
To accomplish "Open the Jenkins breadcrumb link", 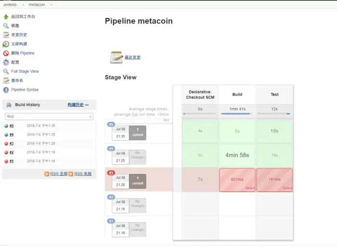I will click(10, 4).
